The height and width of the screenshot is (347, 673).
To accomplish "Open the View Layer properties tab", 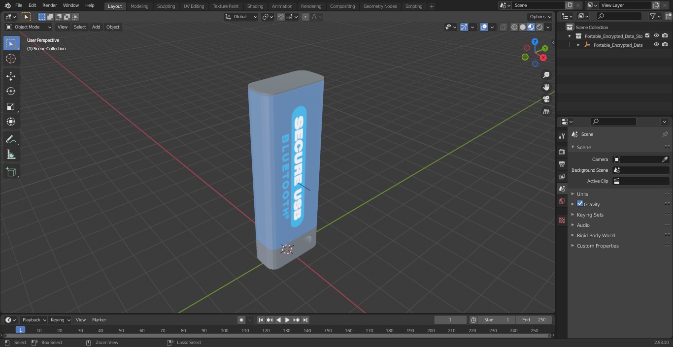I will click(562, 176).
